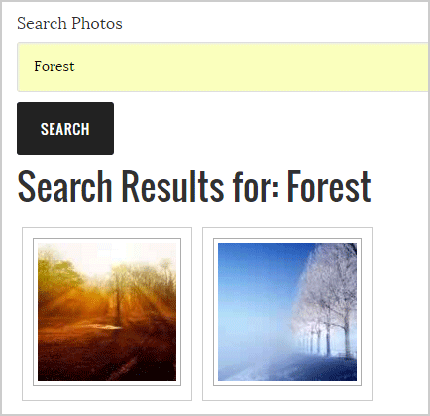Select the word Forest in results heading
This screenshot has height=416, width=430.
[x=329, y=186]
